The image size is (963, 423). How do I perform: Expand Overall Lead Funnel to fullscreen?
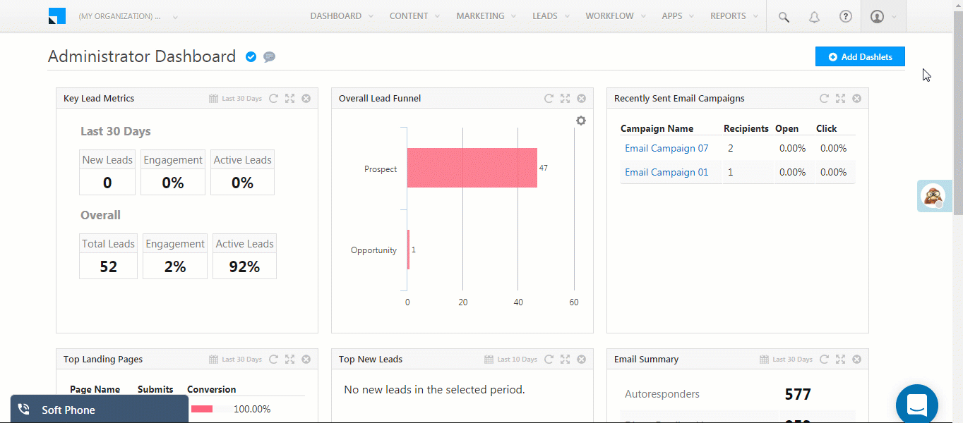pyautogui.click(x=565, y=98)
